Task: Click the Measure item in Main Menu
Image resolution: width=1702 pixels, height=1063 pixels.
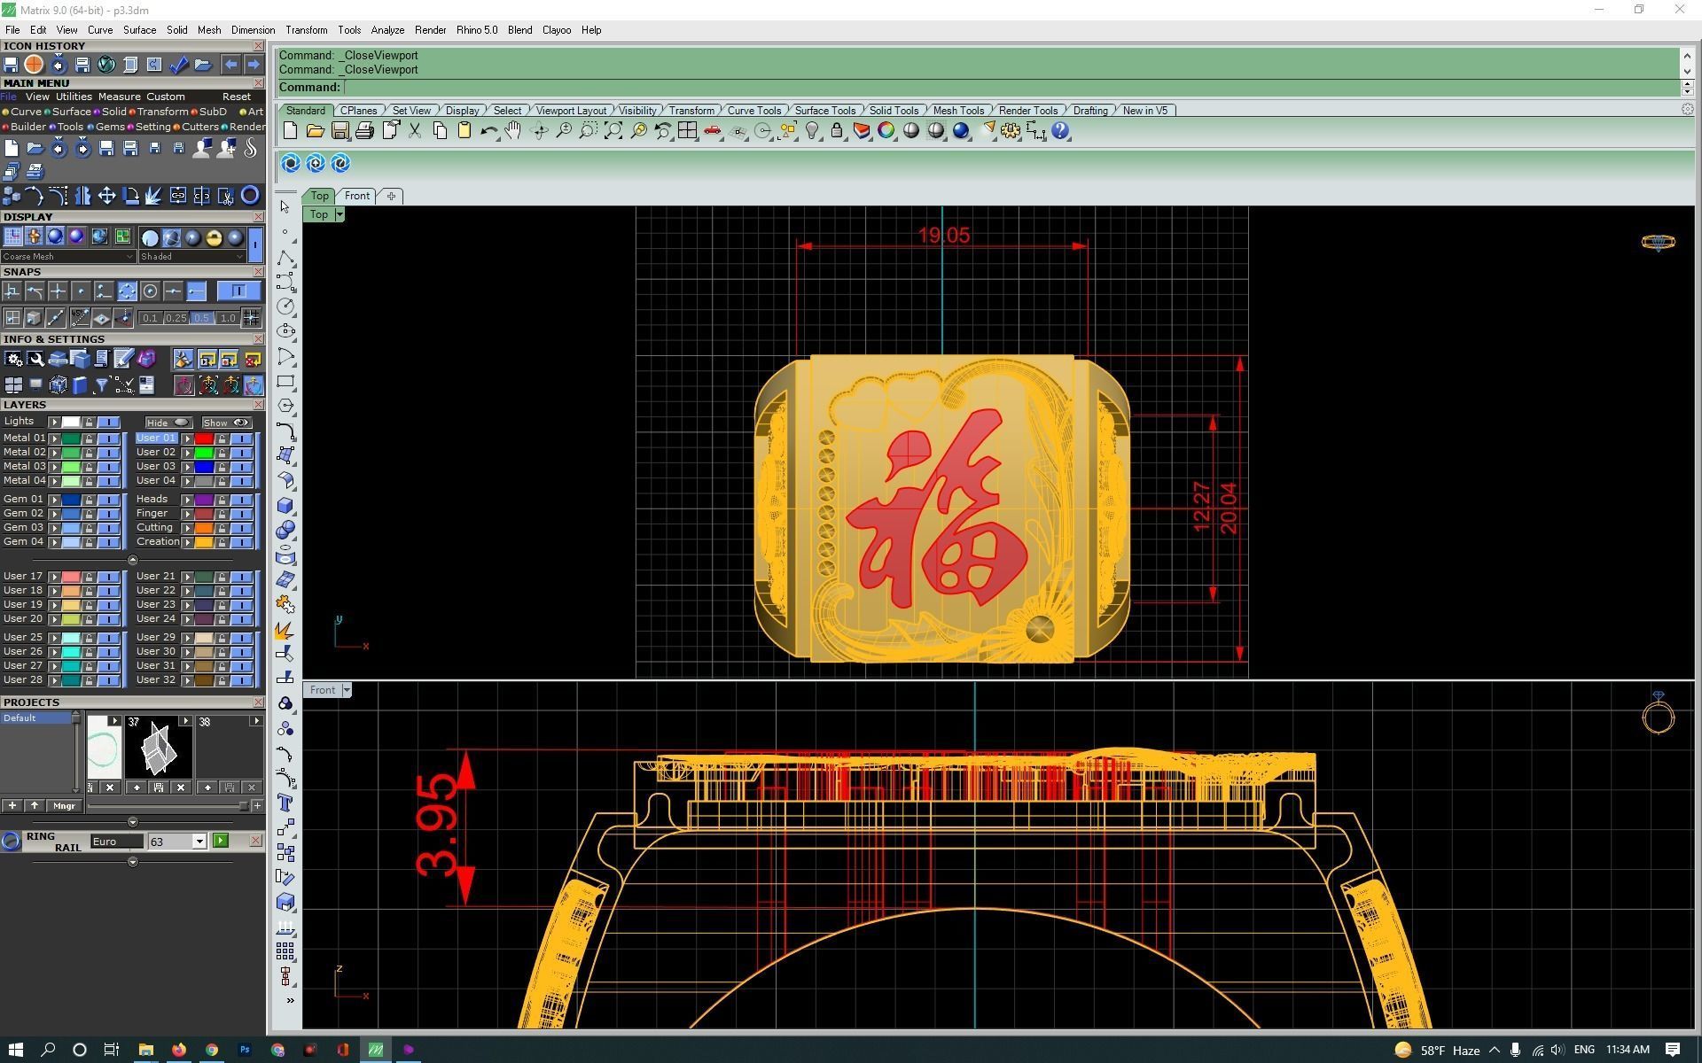Action: point(119,97)
